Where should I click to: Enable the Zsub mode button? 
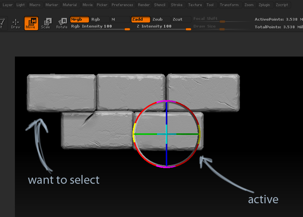161,19
